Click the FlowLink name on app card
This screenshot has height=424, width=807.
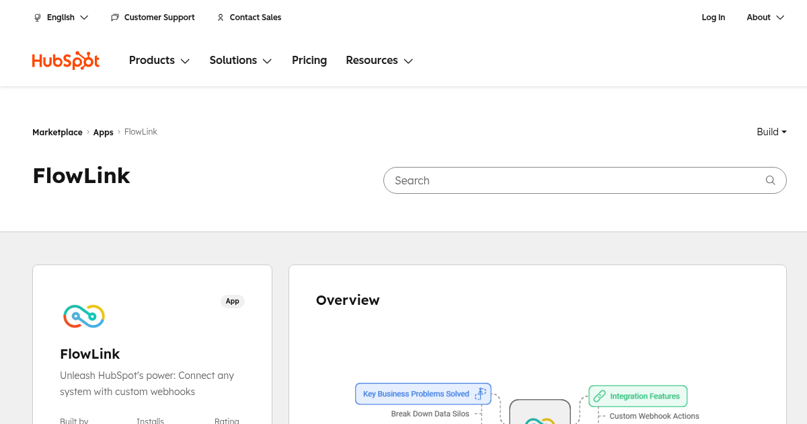(90, 354)
